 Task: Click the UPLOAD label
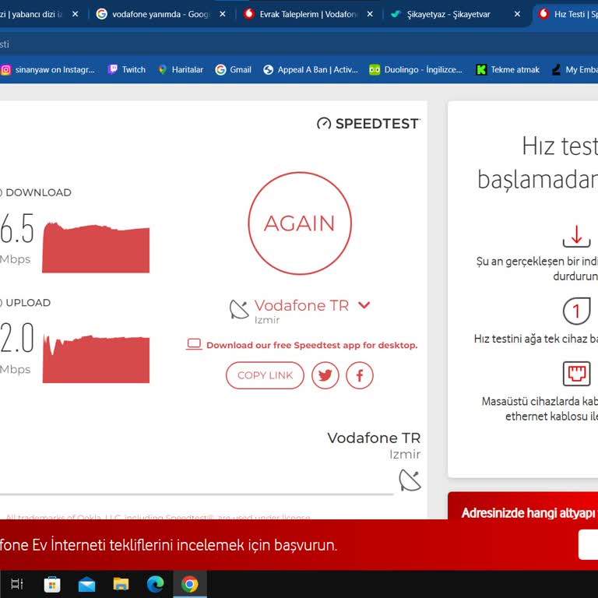tap(28, 303)
